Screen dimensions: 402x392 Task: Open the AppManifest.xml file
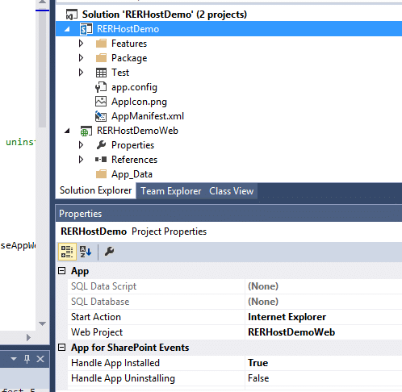(148, 116)
